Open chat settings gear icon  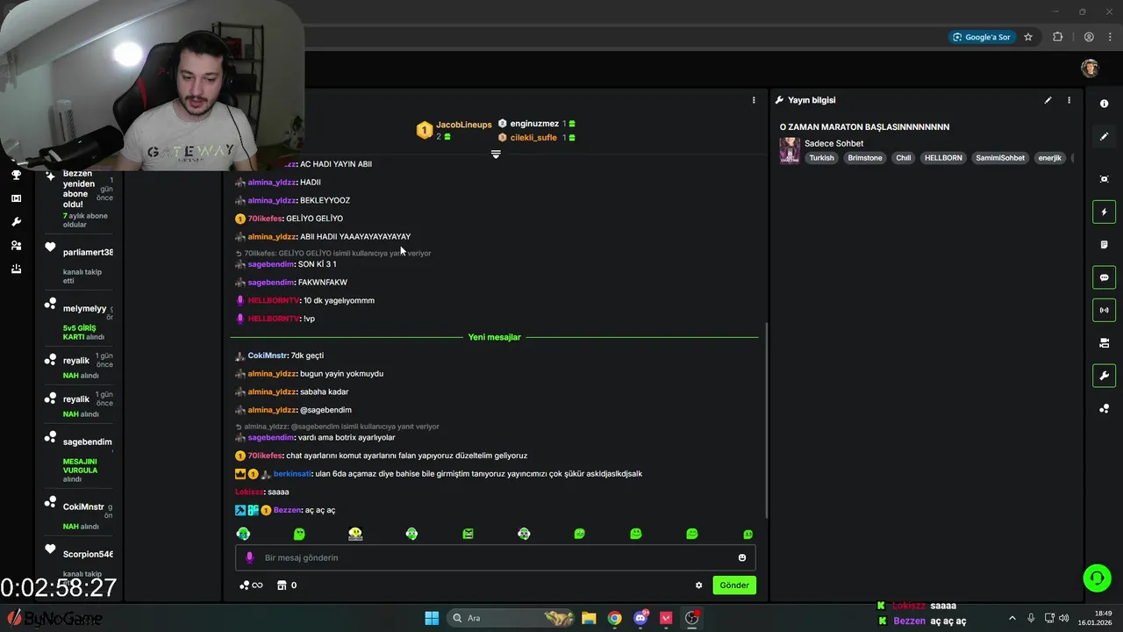click(699, 585)
